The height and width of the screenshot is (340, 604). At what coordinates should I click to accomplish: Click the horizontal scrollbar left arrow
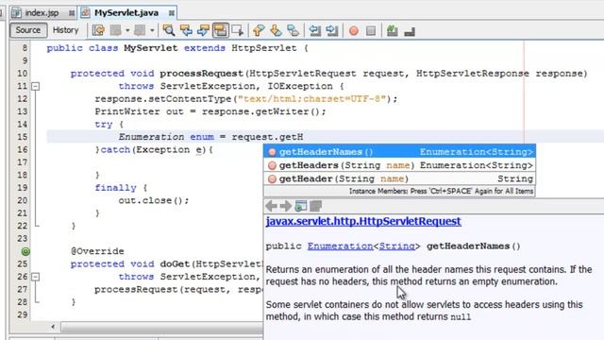point(53,327)
